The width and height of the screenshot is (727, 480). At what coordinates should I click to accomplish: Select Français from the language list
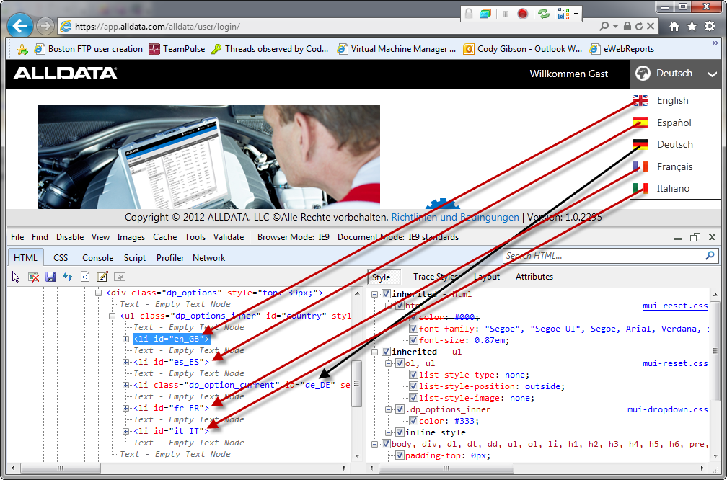tap(674, 166)
